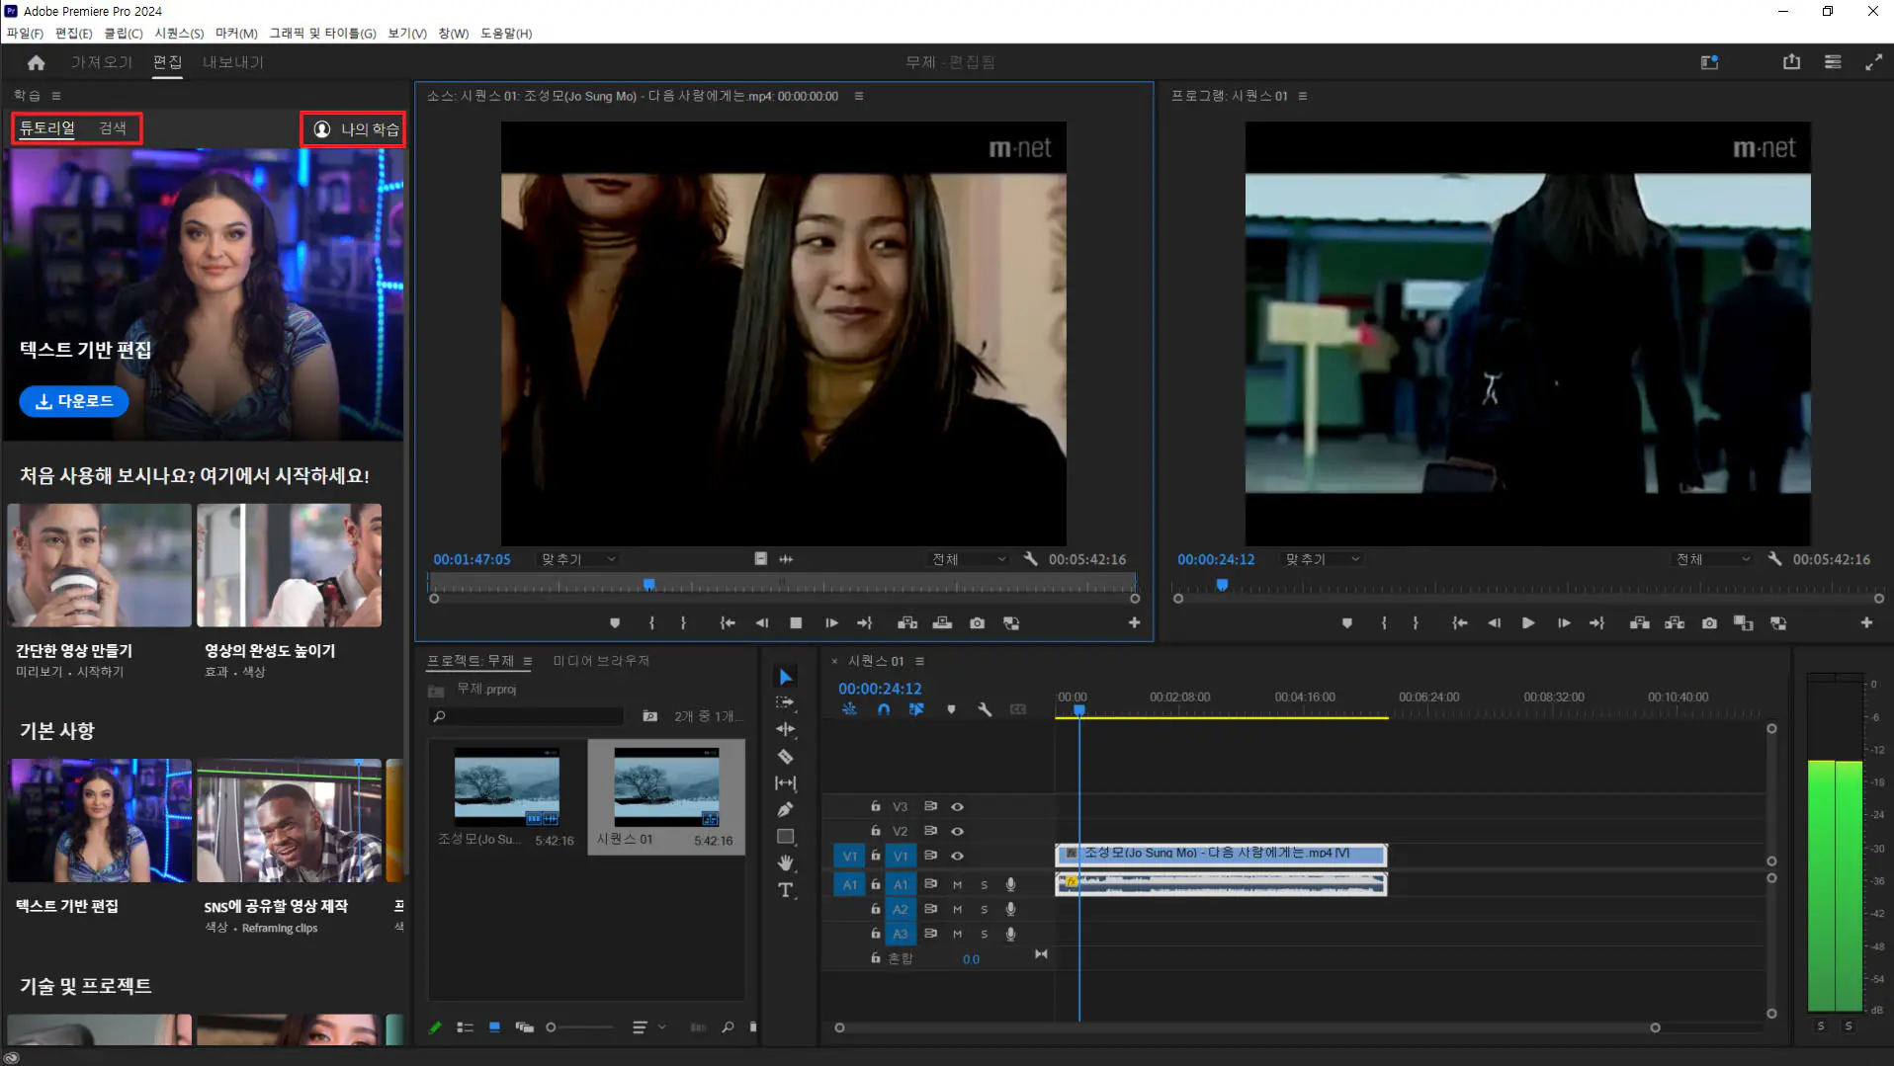Switch to 가져오기 workspace tab
The height and width of the screenshot is (1066, 1894).
pyautogui.click(x=101, y=62)
